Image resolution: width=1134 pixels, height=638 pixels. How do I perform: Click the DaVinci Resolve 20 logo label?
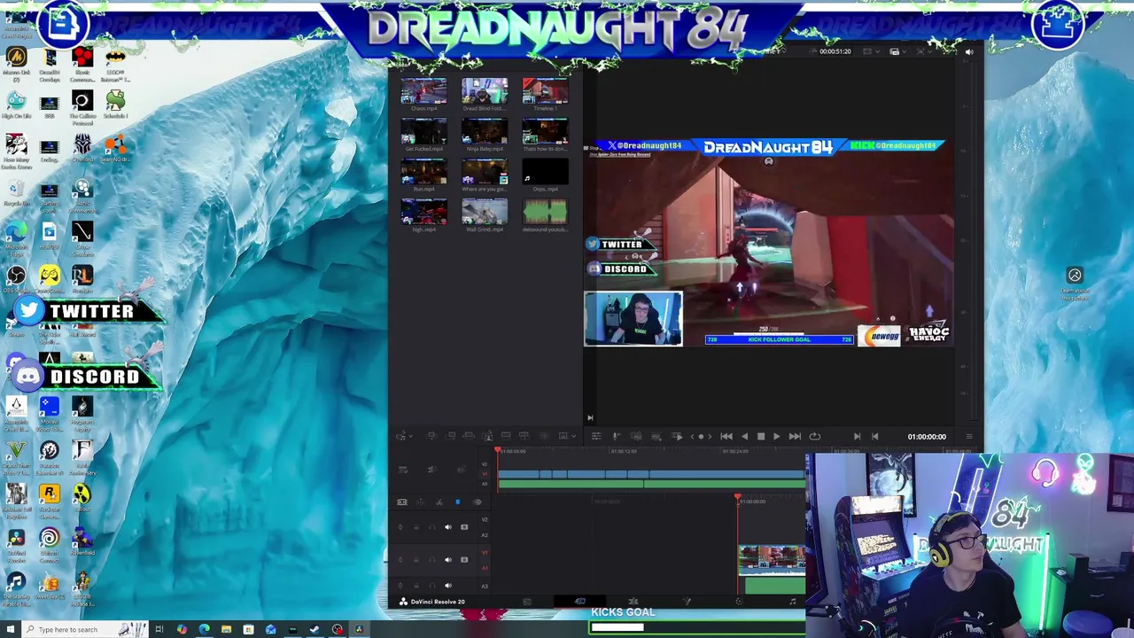point(431,602)
